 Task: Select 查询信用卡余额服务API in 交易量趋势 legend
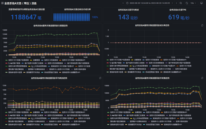click(71, 72)
